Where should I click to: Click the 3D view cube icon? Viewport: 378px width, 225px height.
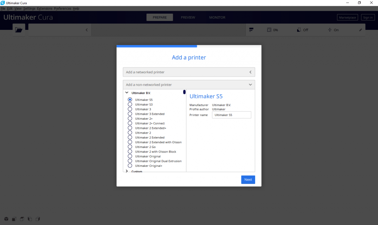(6, 219)
